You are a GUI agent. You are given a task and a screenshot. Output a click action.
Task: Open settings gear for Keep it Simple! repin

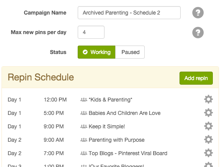click(x=208, y=126)
